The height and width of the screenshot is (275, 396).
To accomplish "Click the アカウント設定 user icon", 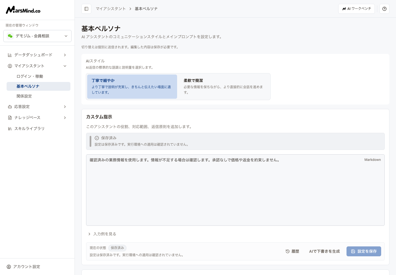I will tap(9, 267).
